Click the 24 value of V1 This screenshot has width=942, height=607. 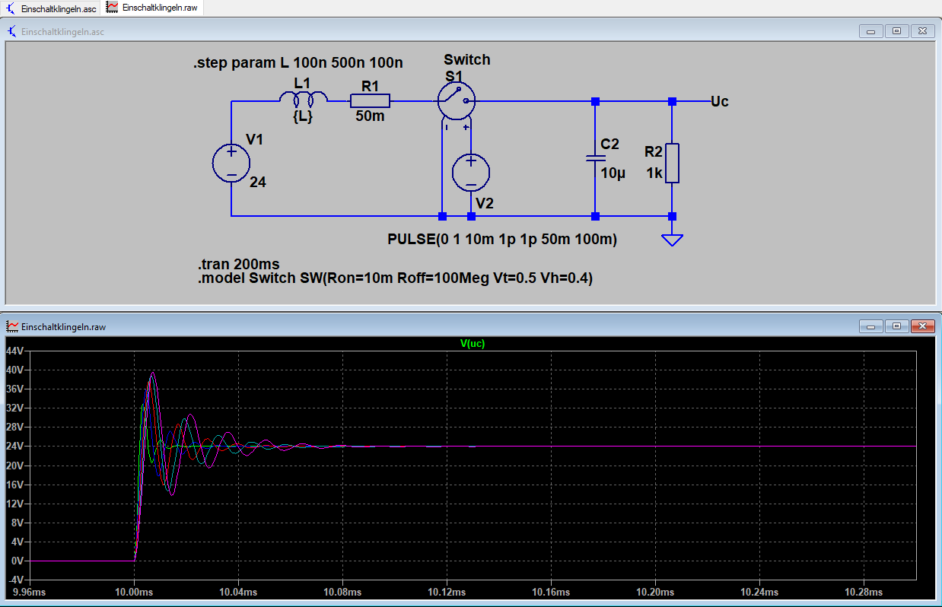tap(258, 183)
